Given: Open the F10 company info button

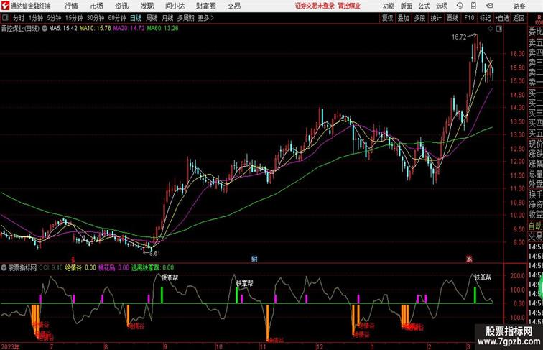Looking at the screenshot, I should tap(469, 18).
